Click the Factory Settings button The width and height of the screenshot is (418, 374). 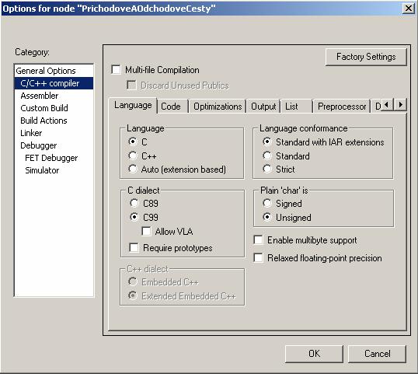(366, 57)
